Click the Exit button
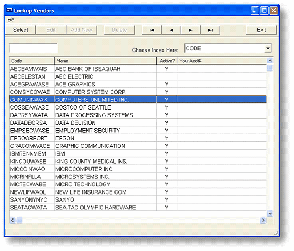294x251 pixels. click(261, 30)
